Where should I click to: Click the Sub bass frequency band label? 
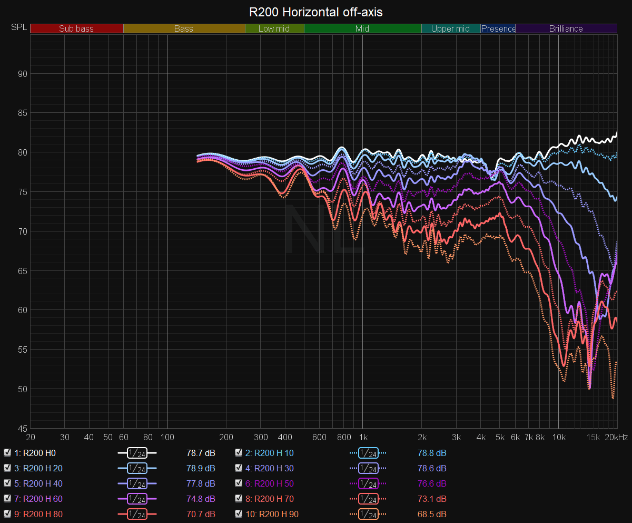(x=76, y=29)
